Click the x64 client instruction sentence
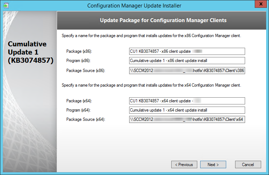The height and width of the screenshot is (175, 269). 151,85
